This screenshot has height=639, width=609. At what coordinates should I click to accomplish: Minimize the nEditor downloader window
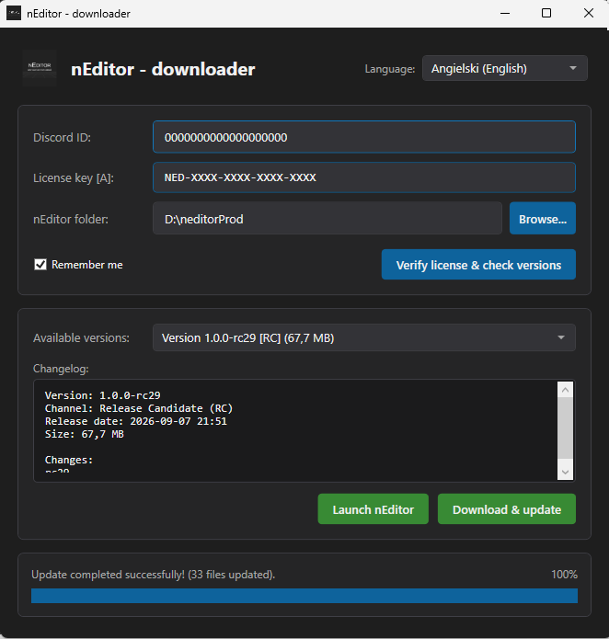(x=505, y=13)
